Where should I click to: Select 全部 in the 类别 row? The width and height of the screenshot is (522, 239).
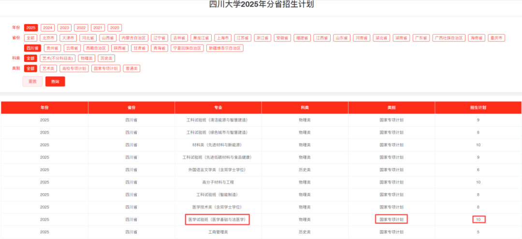30,69
